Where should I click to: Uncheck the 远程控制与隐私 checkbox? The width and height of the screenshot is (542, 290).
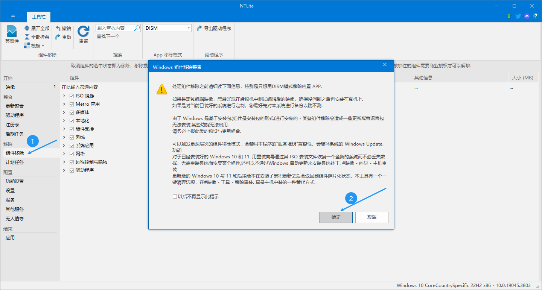coord(72,162)
